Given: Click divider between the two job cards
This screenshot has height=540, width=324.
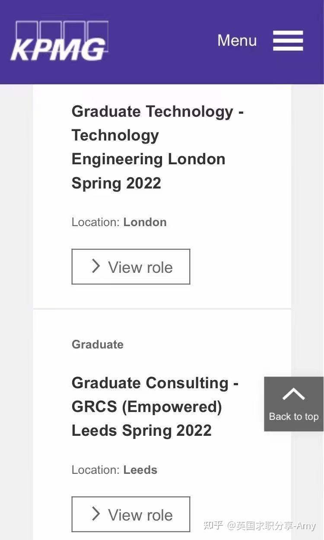Looking at the screenshot, I should tap(162, 309).
